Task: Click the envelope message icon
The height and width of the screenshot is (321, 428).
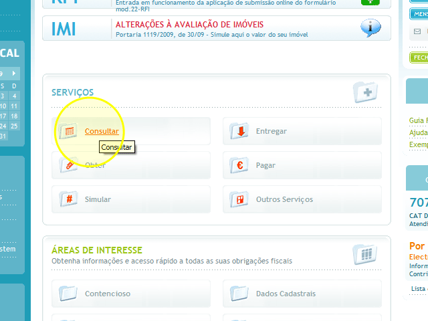Action: coord(417,31)
